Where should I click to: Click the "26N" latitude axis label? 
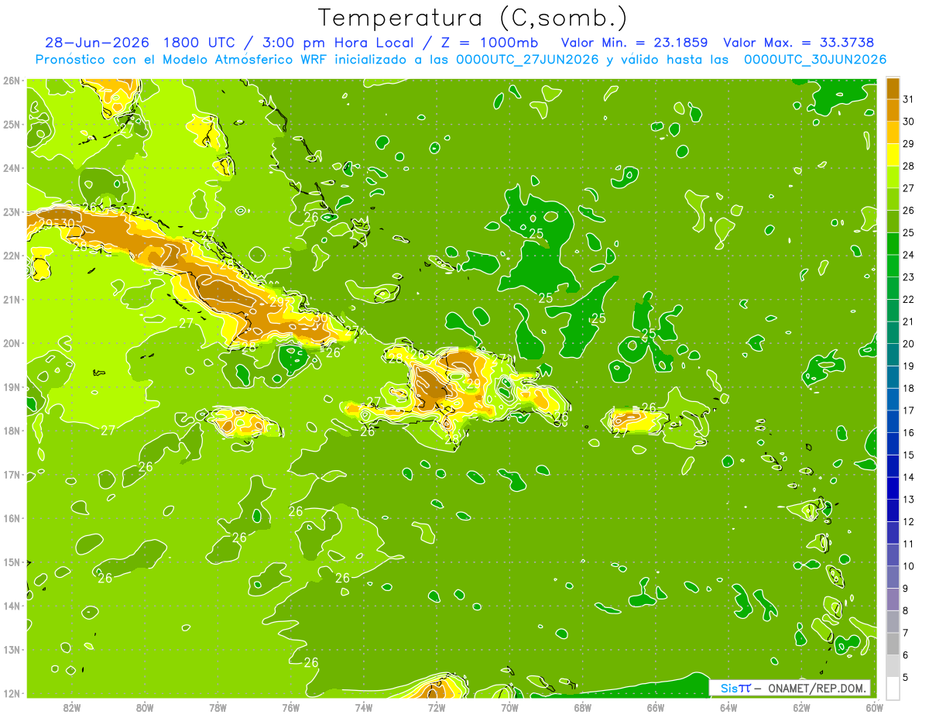tap(11, 81)
